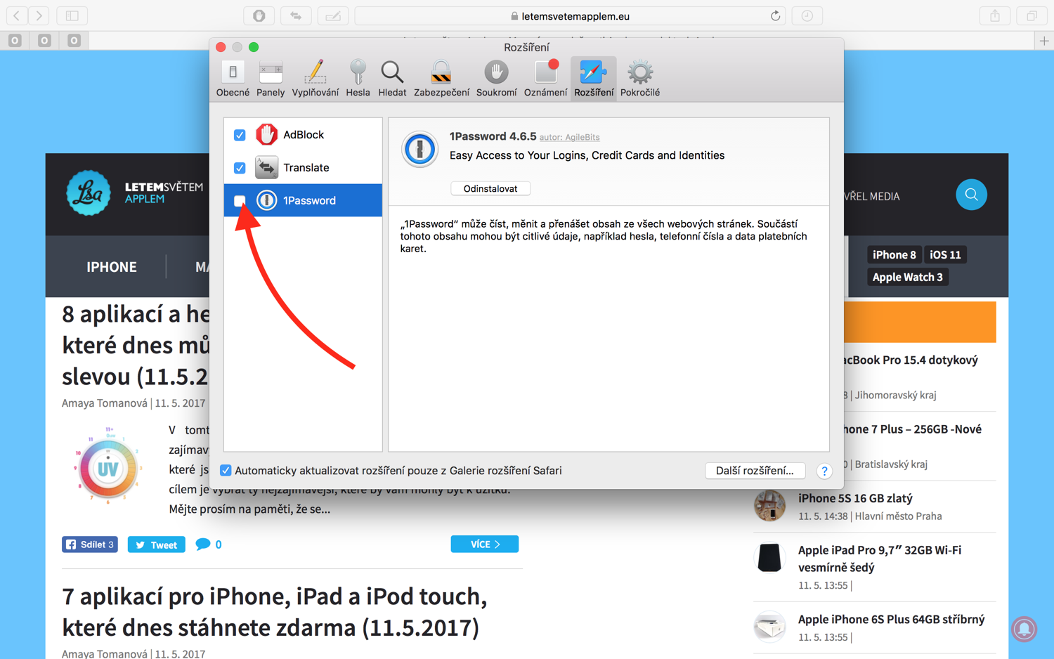Open the Apple iPhone 6S Plus listing

tap(891, 619)
